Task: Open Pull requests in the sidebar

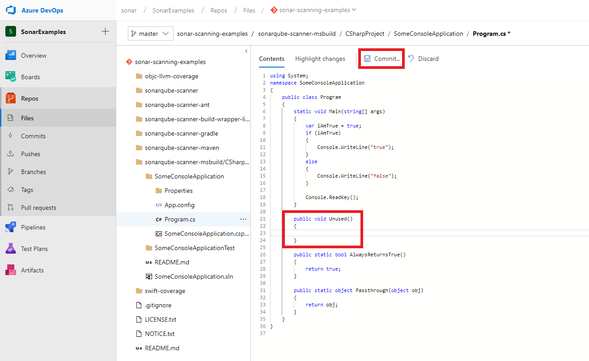Action: [38, 208]
